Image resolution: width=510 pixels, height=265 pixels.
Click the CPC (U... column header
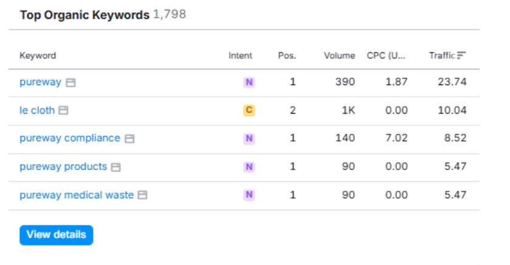coord(386,55)
